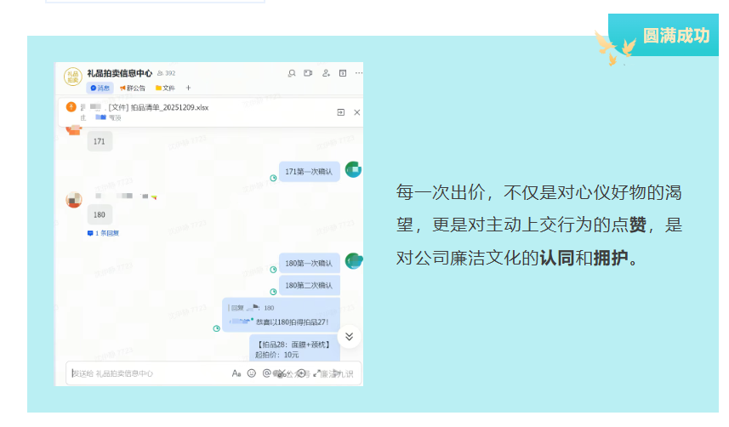This screenshot has width=729, height=427.
Task: Add a new tab with plus button
Action: 188,88
